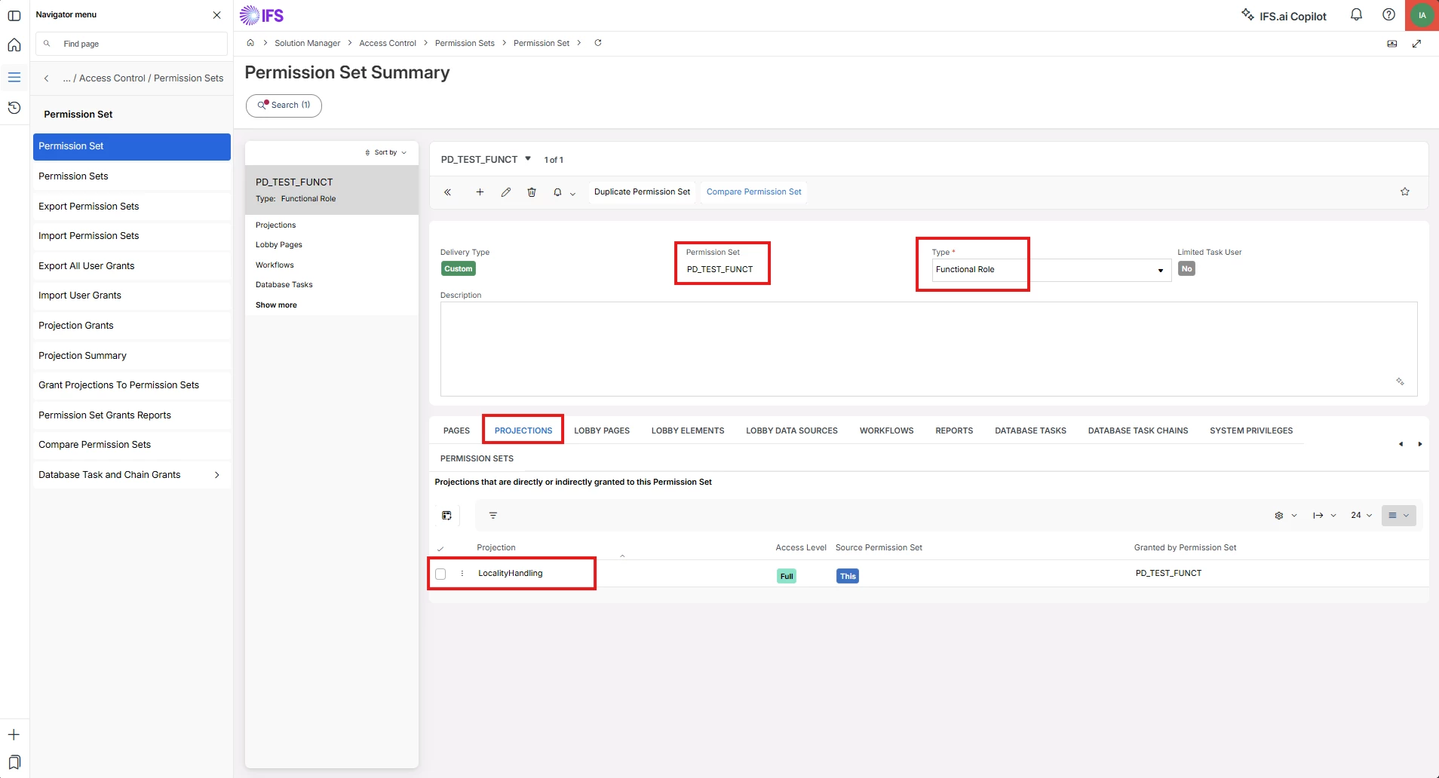The height and width of the screenshot is (778, 1439).
Task: Open Access Control breadcrumb link
Action: 388,43
